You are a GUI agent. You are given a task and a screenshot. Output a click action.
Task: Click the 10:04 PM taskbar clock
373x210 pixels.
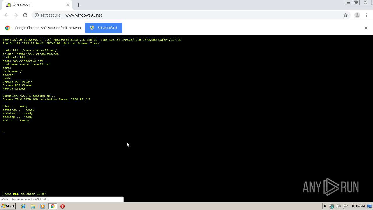point(358,206)
